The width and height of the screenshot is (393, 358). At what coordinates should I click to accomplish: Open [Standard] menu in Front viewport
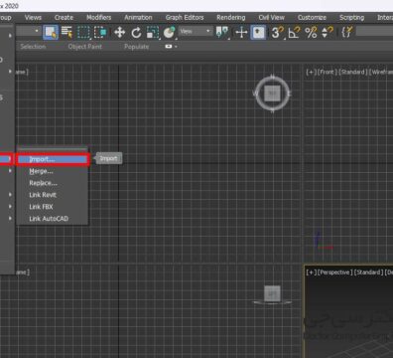(353, 72)
